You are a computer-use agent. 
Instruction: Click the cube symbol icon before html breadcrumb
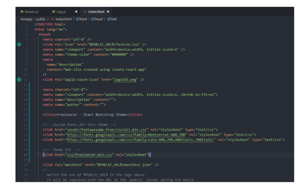pyautogui.click(x=78, y=19)
